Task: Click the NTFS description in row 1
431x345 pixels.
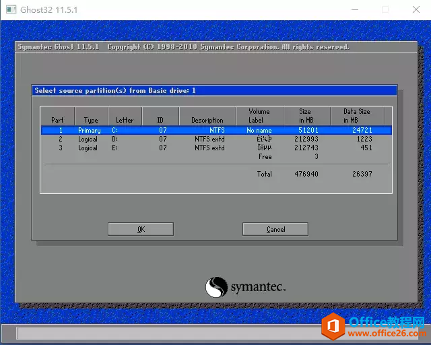Action: pyautogui.click(x=217, y=130)
